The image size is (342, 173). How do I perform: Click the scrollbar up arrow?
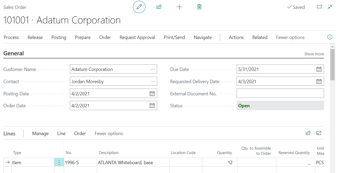[332, 46]
